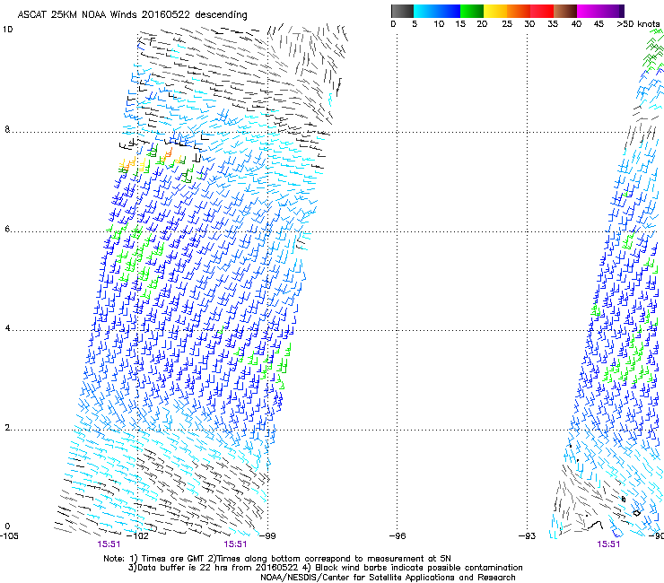Click the colorbar scale label '25'
This screenshot has width=664, height=583.
click(507, 24)
